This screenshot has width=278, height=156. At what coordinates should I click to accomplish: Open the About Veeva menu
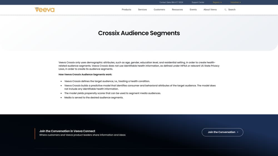210,9
